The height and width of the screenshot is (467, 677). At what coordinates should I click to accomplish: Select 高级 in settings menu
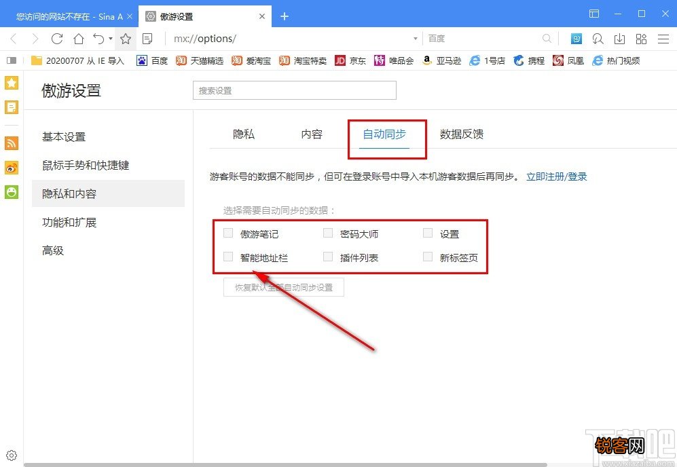tap(108, 250)
